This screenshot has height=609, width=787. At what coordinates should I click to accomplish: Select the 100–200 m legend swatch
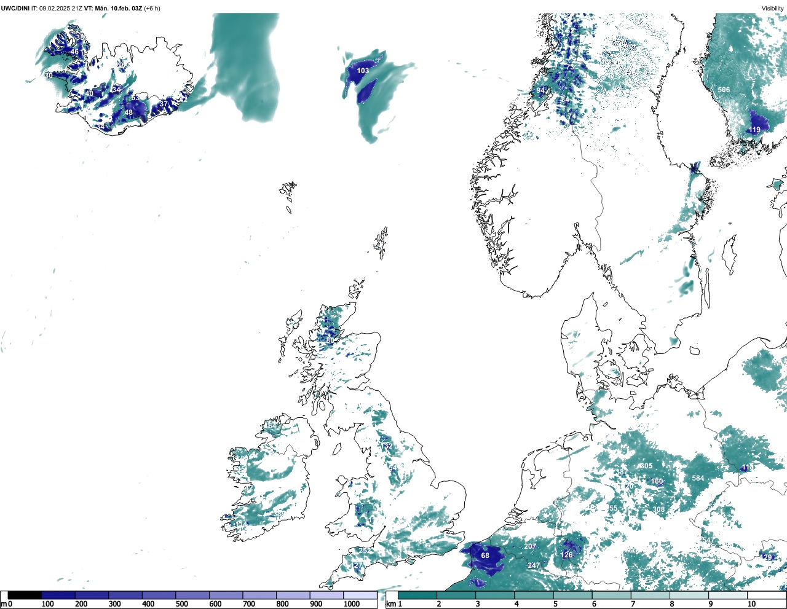[x=58, y=595]
